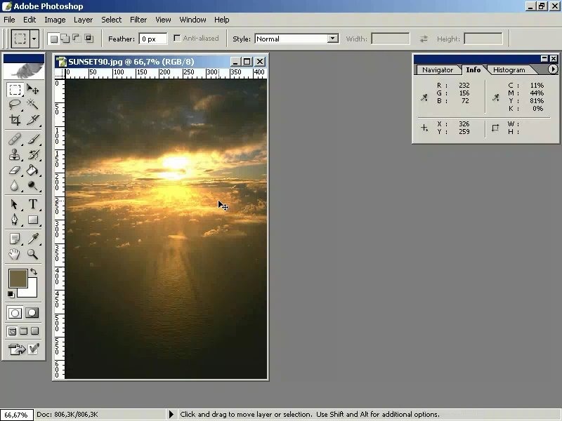Choose the Healing Brush tool
562x421 pixels.
click(x=15, y=139)
